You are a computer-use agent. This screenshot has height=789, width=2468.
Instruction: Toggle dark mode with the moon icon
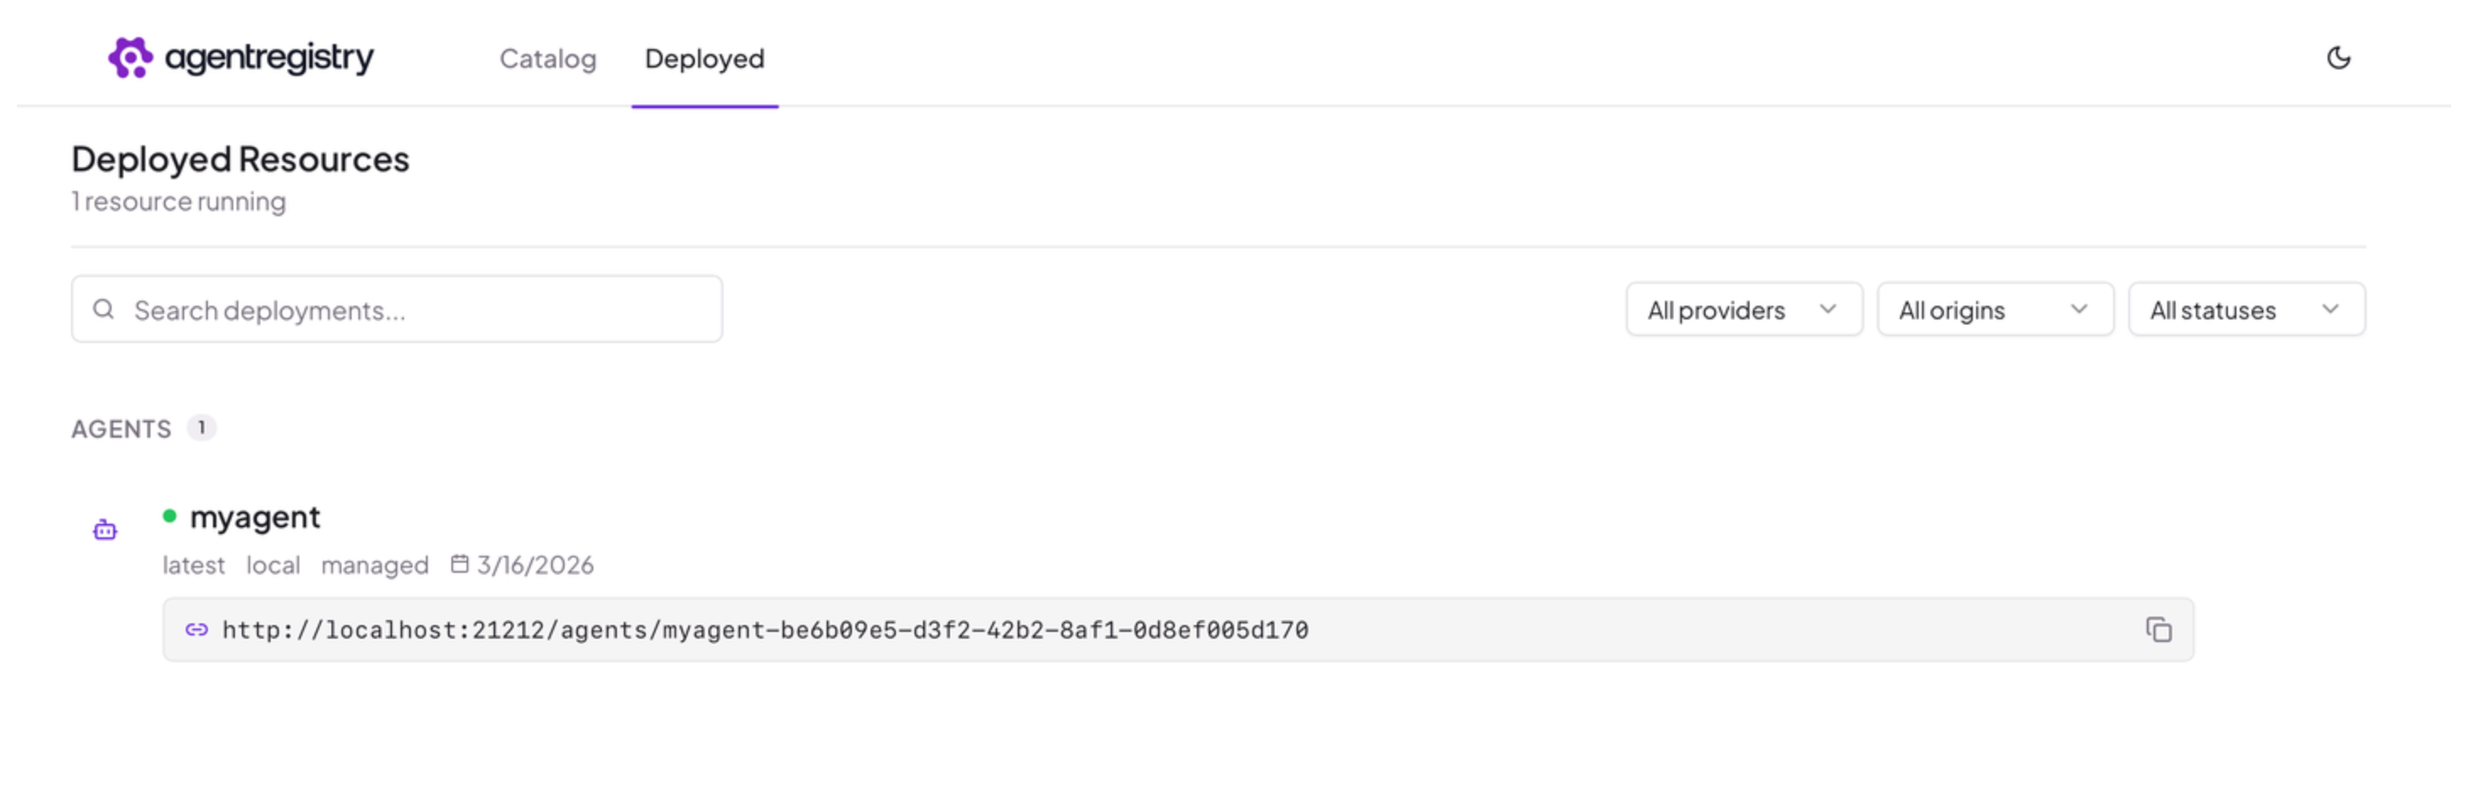coord(2338,58)
